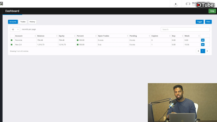Screen dimensions: 217x122
Task: Sort table by Pending column
Action: coord(140,36)
